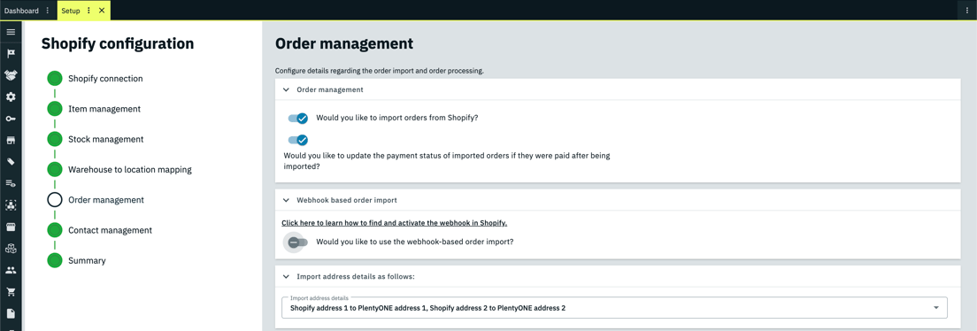Click the shop storefront icon in the sidebar
977x331 pixels.
[x=11, y=140]
